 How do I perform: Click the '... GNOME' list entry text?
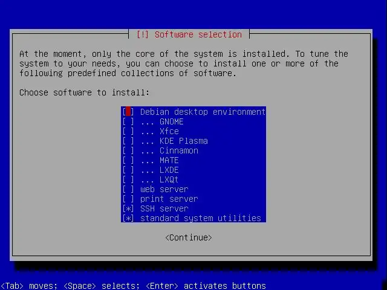coord(161,121)
